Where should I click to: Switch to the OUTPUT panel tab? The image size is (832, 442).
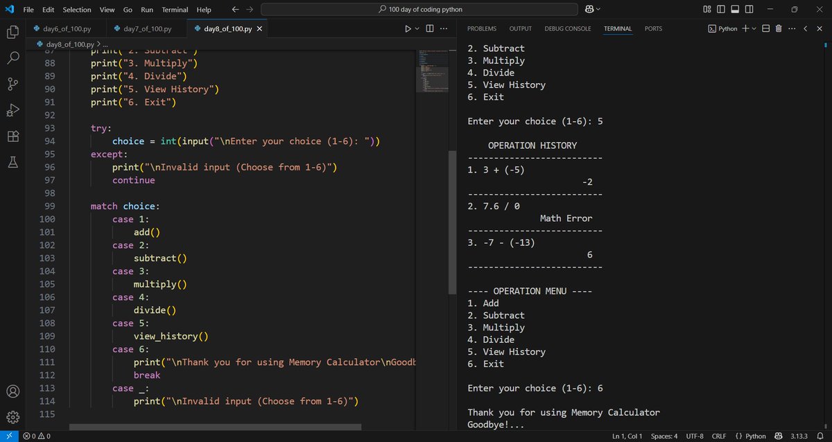click(x=521, y=28)
